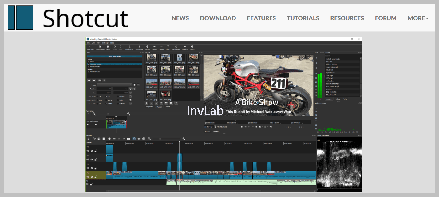439x197 pixels.
Task: Open the Recent toolbar icon
Action: tap(147, 48)
